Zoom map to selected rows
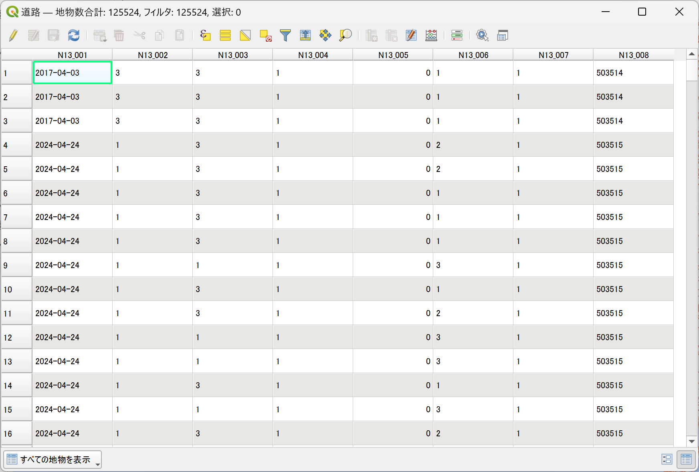The height and width of the screenshot is (472, 699). point(345,35)
